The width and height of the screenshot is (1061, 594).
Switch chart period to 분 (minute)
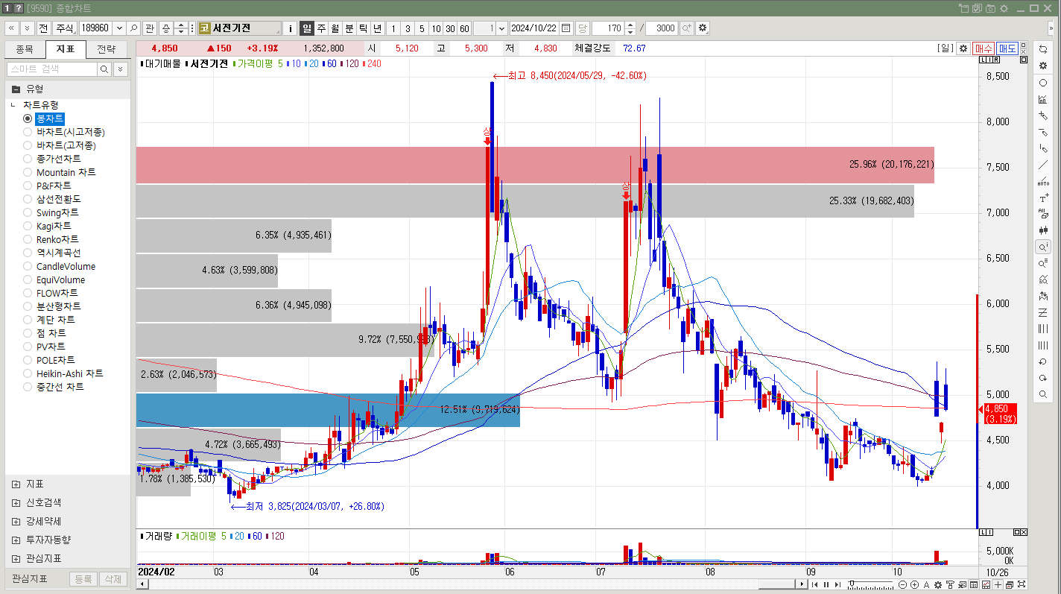pos(349,28)
